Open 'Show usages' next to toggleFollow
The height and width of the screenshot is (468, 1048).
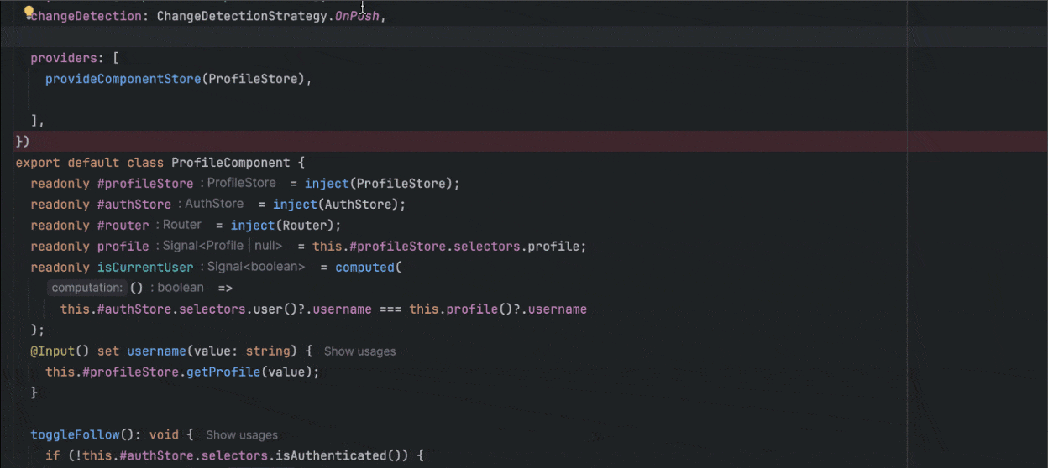[242, 435]
